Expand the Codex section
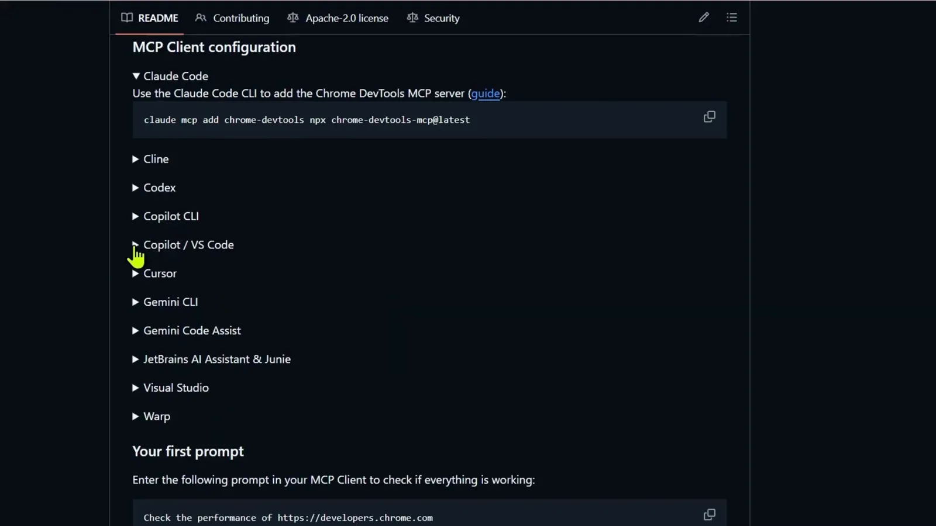 click(154, 188)
